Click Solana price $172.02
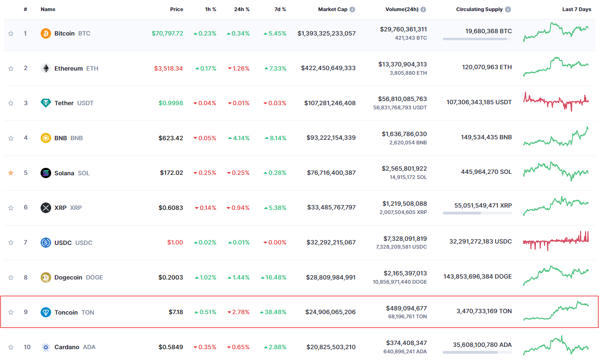599x363 pixels. (x=172, y=173)
